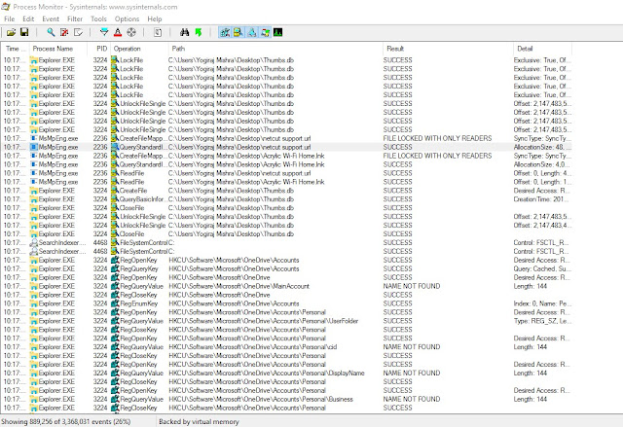Select RegQueryKey row for OneDrive\Accounts
Viewport: 623px width, 427px height.
point(287,268)
